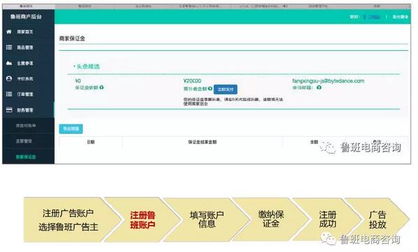This screenshot has height=252, width=418.
Task: Click the info icon next to 保证金余额
Action: [x=101, y=87]
